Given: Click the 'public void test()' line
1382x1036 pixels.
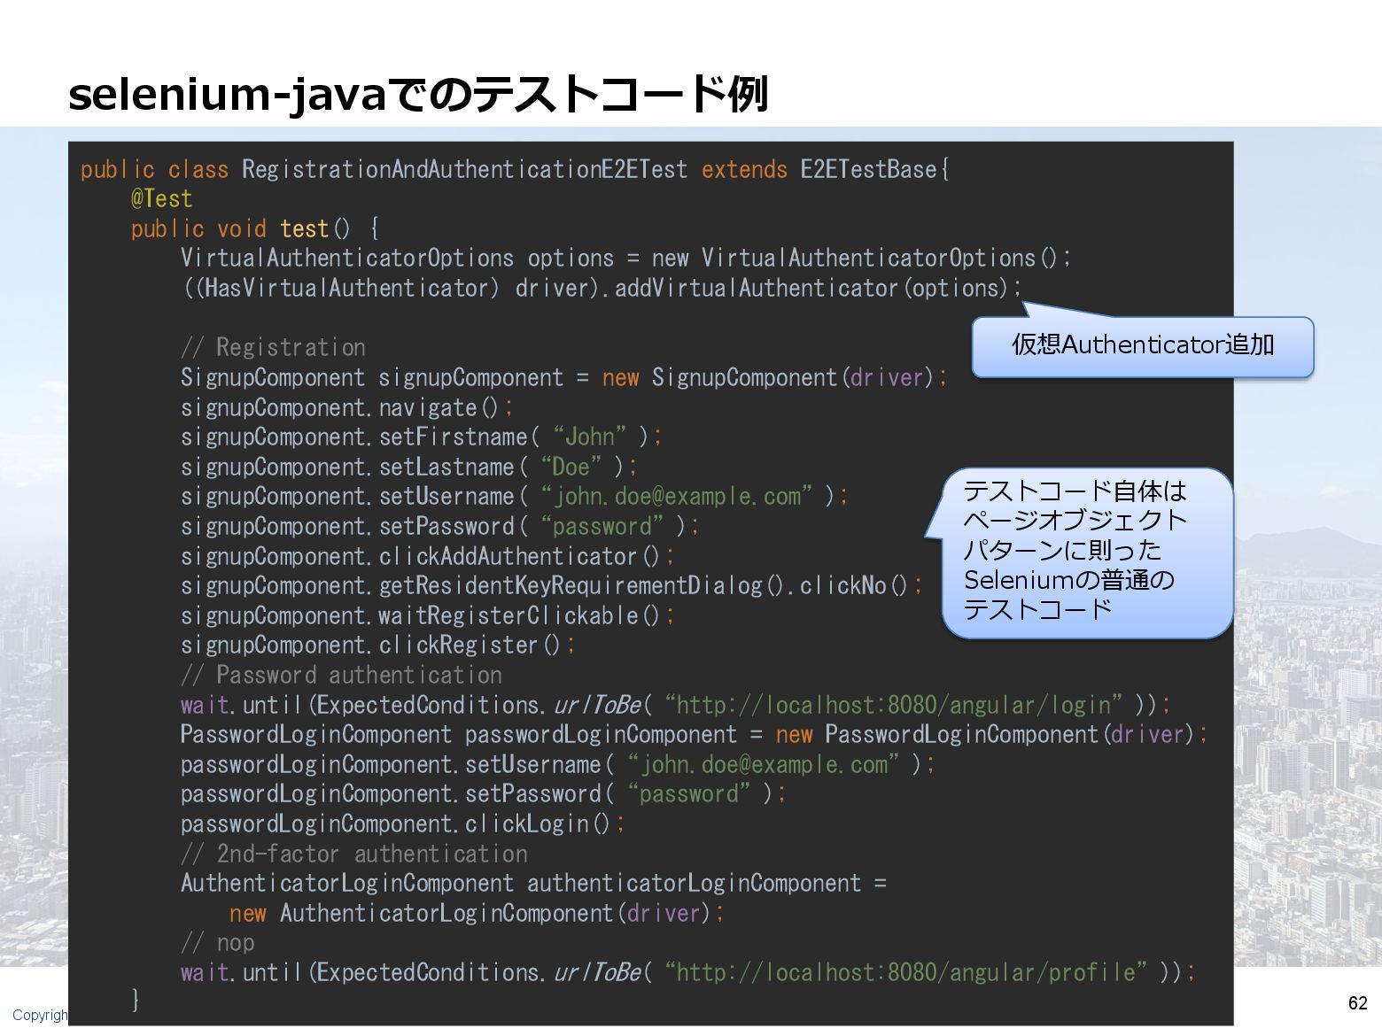Looking at the screenshot, I should click(x=255, y=228).
